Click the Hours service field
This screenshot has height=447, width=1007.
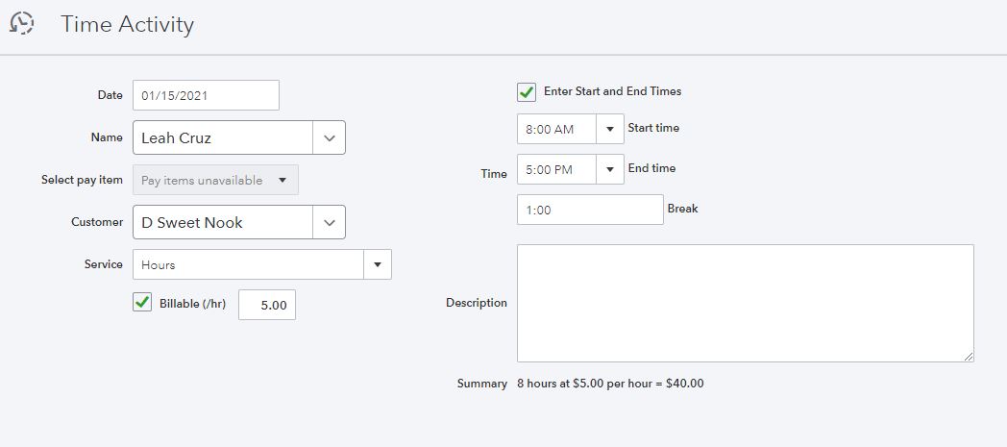click(248, 264)
